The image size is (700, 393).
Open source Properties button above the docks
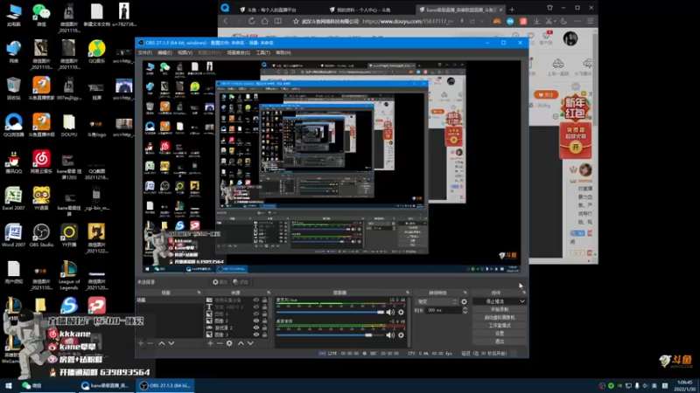coord(220,282)
